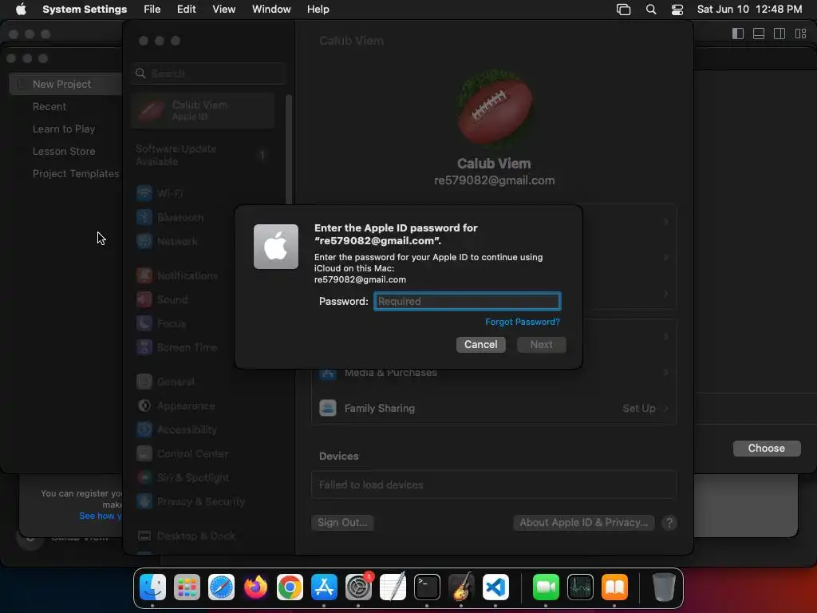The image size is (817, 613).
Task: Open the Help menu
Action: click(318, 10)
